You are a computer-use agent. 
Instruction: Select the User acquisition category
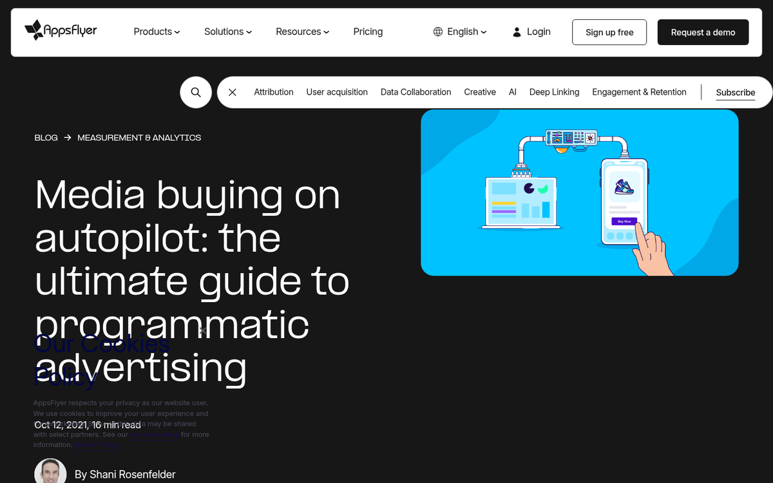(337, 92)
